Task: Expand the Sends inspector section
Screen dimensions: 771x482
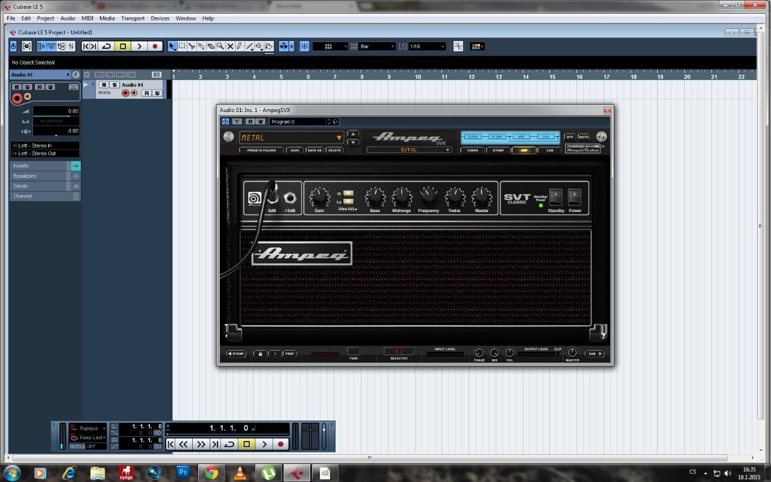Action: [x=45, y=186]
